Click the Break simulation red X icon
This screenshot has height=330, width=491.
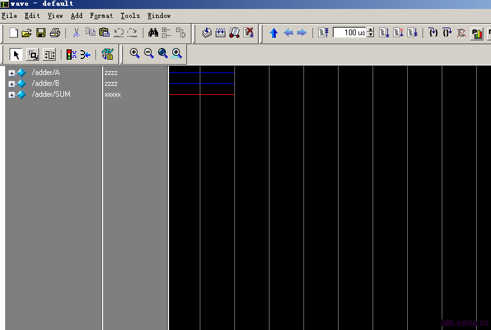pyautogui.click(x=248, y=32)
